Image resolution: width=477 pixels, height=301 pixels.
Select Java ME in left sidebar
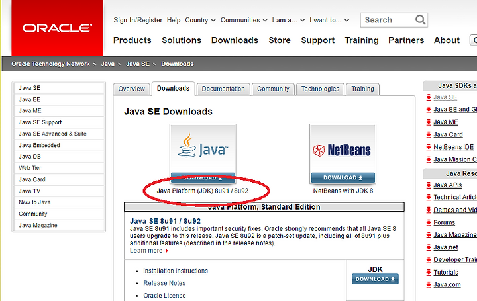coord(59,111)
